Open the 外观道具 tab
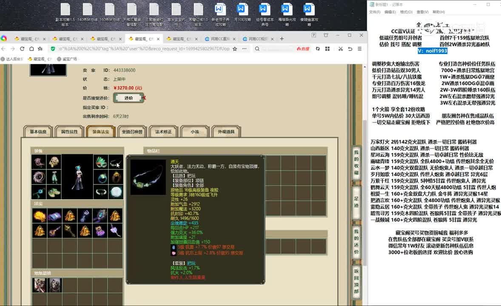The width and height of the screenshot is (501, 306). 226,132
